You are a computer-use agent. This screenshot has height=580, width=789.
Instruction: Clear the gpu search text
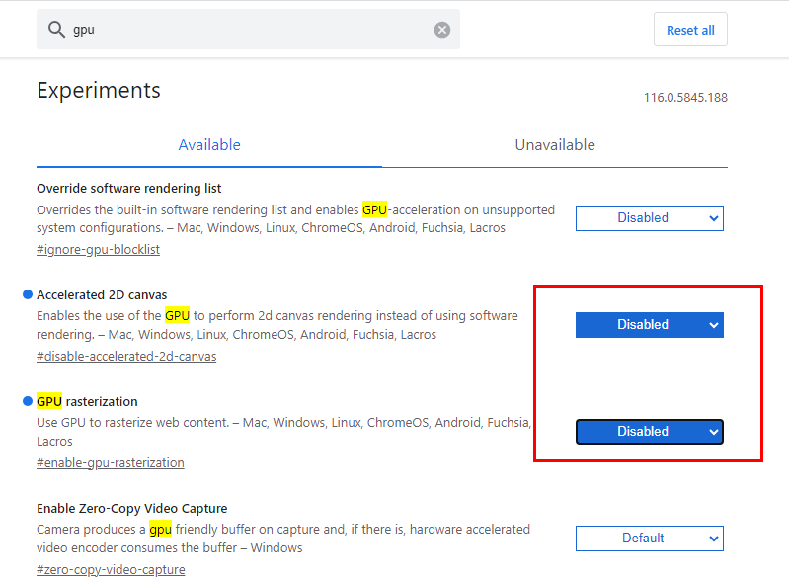[x=442, y=30]
